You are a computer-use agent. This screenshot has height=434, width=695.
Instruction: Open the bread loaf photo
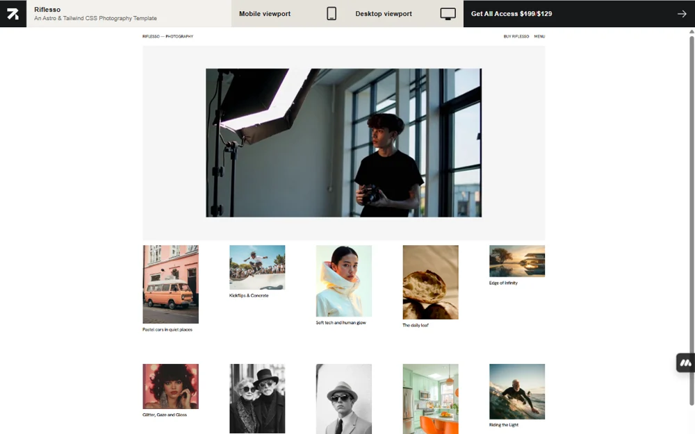(x=430, y=282)
